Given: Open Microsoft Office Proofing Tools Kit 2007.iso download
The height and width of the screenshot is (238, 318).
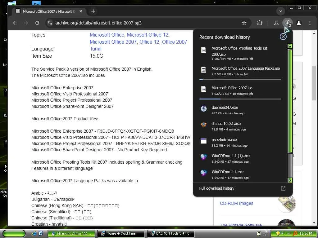Looking at the screenshot, I should (240, 53).
